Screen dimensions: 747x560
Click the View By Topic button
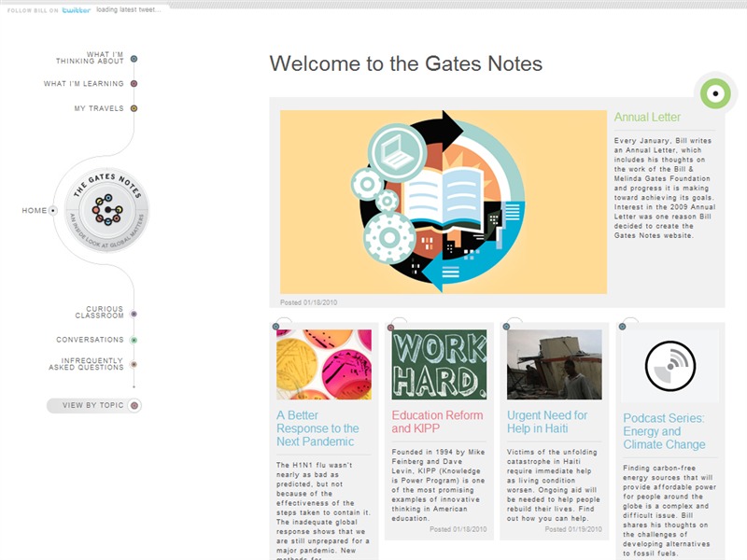[94, 405]
